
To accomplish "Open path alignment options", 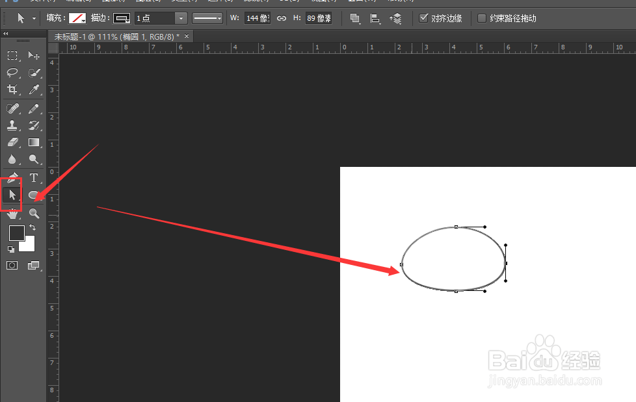I will (x=375, y=18).
